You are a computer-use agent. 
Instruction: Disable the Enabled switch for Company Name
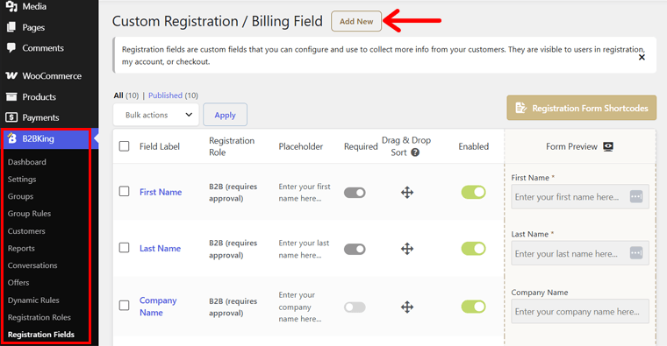[473, 307]
